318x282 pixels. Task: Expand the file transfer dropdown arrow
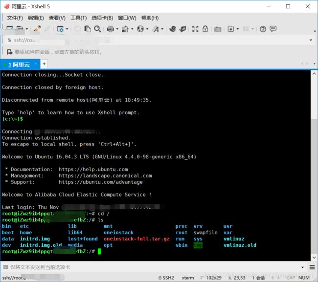coord(132,29)
